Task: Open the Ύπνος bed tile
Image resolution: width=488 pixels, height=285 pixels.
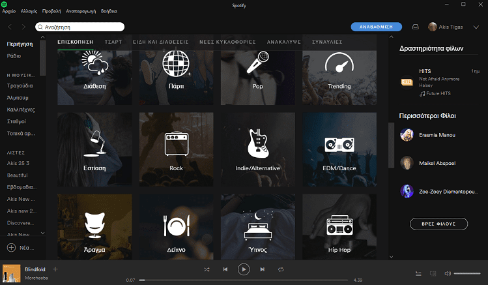Action: point(258,227)
